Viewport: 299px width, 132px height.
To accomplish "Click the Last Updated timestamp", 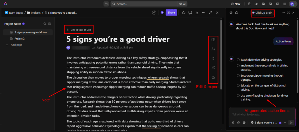I will 112,48.
